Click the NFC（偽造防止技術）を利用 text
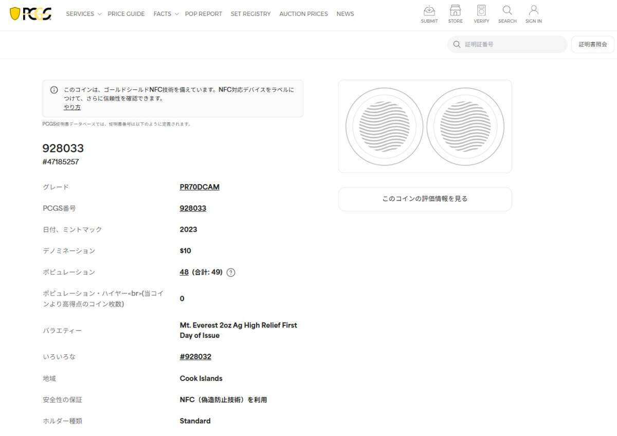617x436 pixels. point(223,399)
